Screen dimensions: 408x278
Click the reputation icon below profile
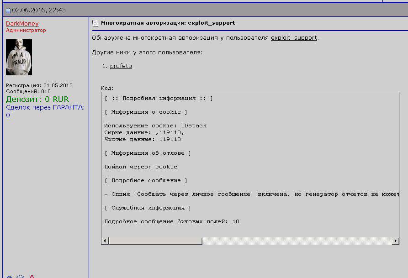point(20,277)
